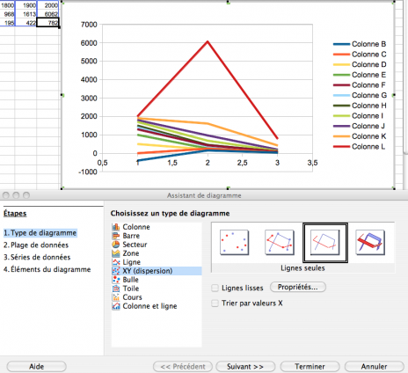This screenshot has height=373, width=408.
Task: Open step 3 Séries de données
Action: 37,257
